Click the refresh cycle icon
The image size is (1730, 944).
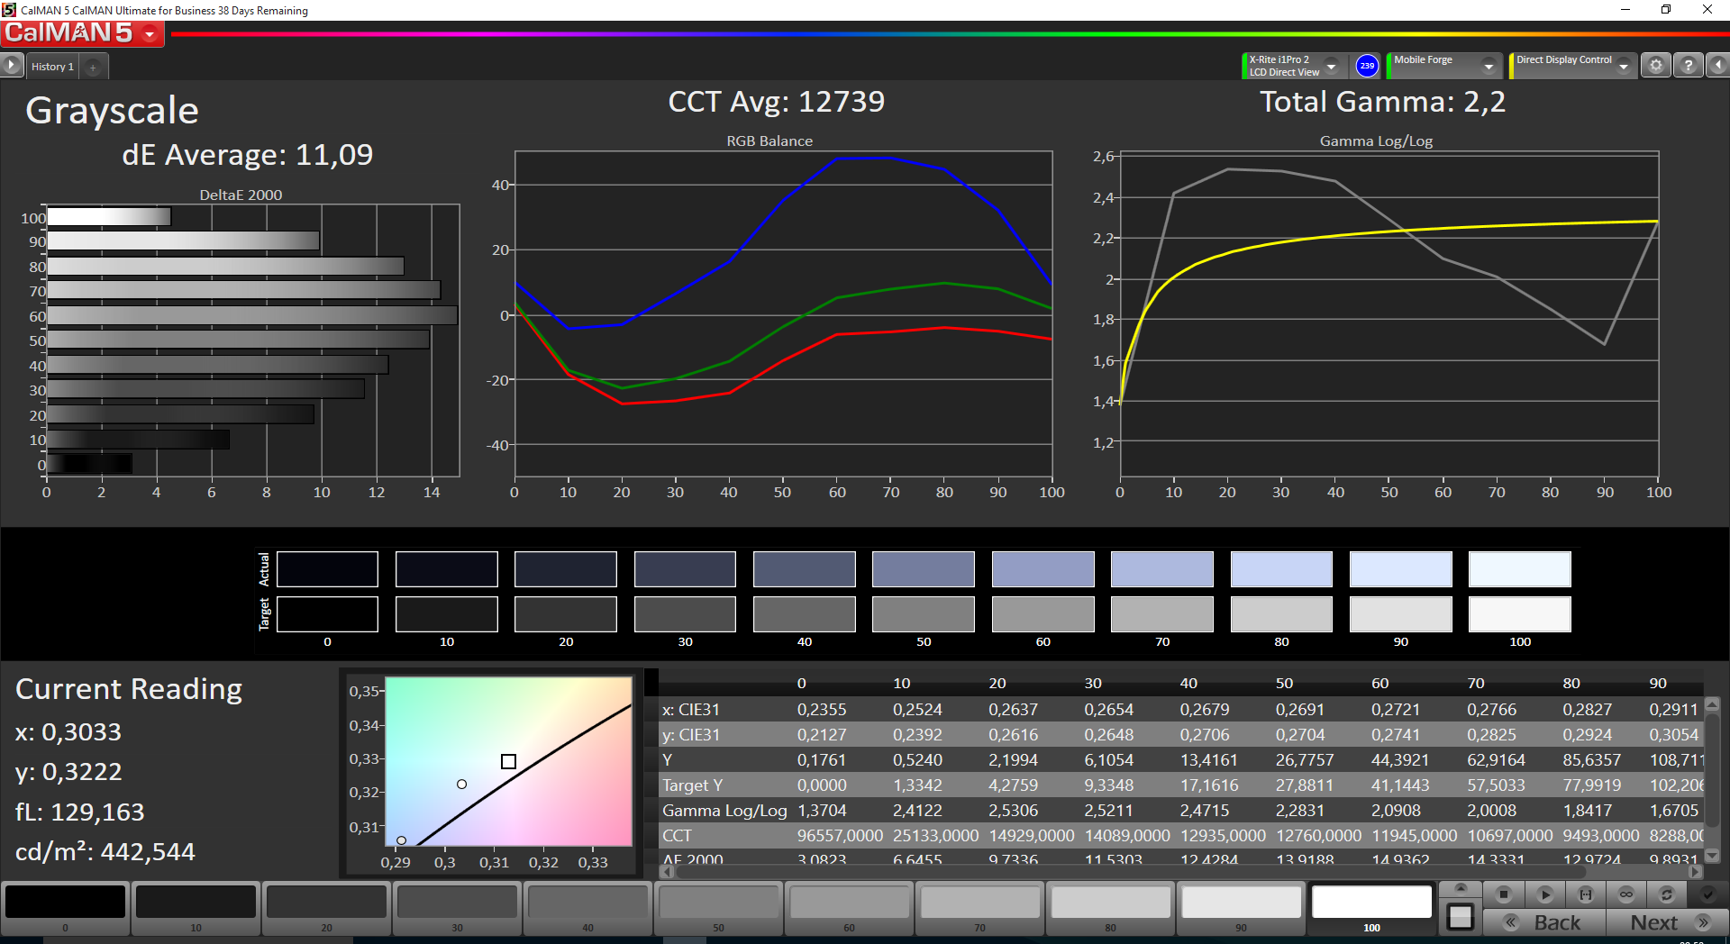tap(1667, 894)
